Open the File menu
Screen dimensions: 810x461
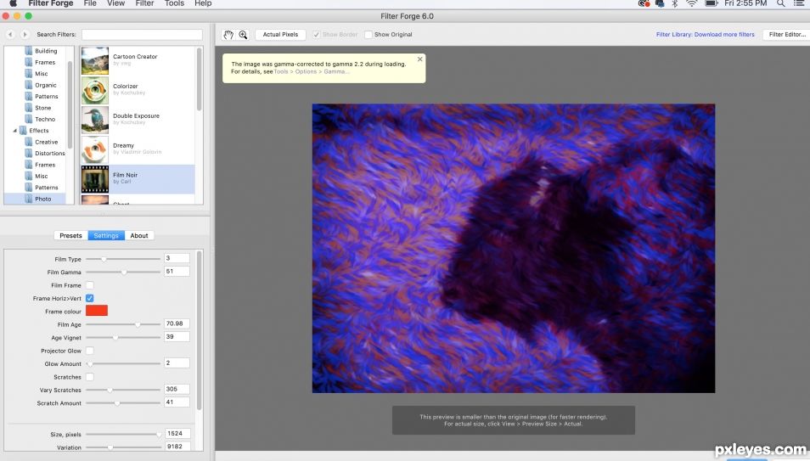coord(90,3)
